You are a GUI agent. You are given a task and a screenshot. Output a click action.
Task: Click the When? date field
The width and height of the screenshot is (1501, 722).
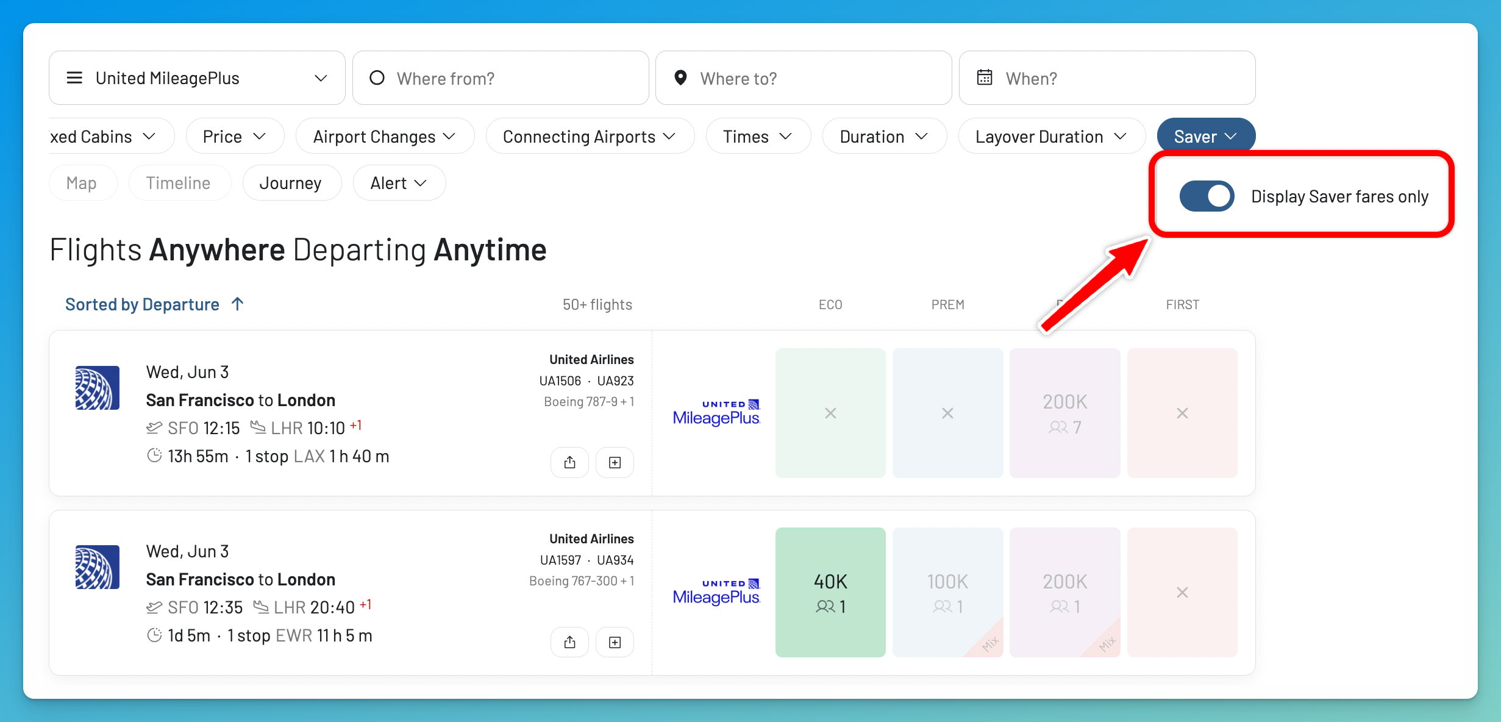(1107, 78)
